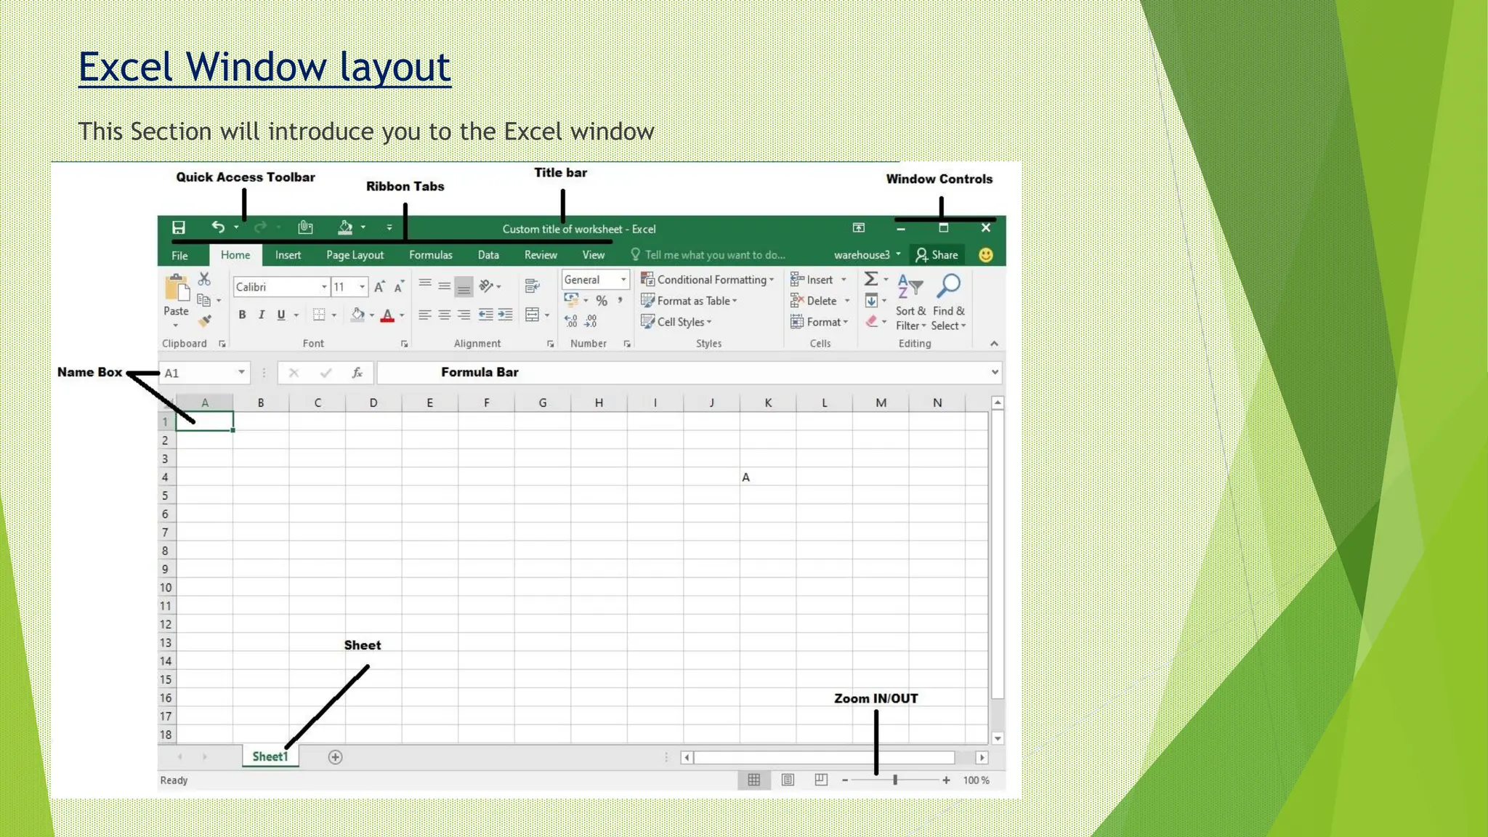Click the Insert Function fx icon

point(357,373)
